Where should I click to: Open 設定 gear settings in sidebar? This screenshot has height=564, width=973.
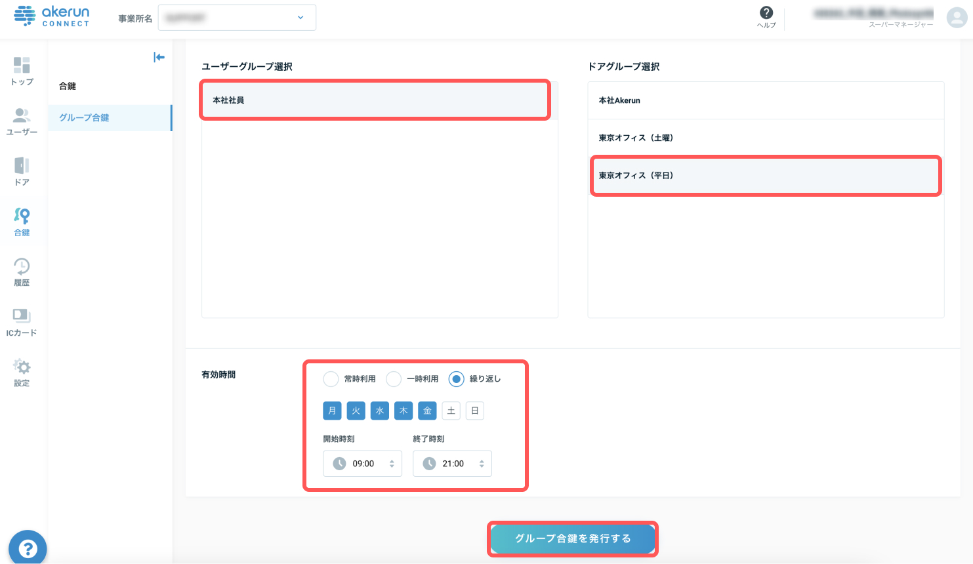[x=22, y=373]
